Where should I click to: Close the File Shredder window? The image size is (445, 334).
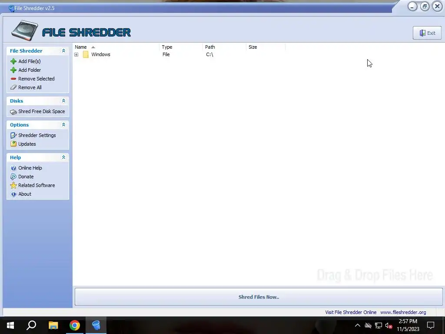(x=437, y=6)
